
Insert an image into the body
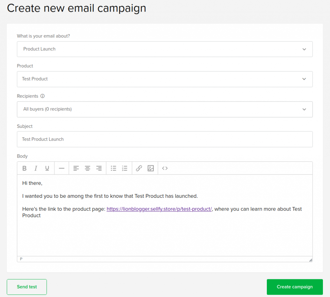click(x=150, y=168)
